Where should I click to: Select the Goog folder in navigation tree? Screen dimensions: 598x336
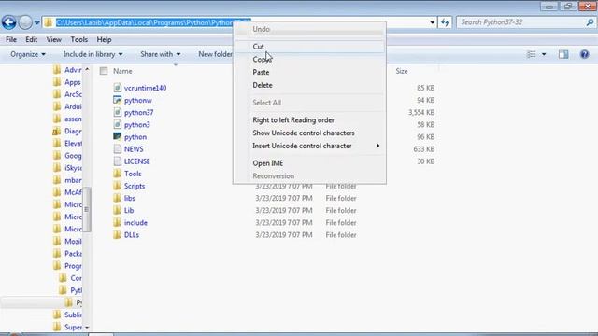point(67,156)
